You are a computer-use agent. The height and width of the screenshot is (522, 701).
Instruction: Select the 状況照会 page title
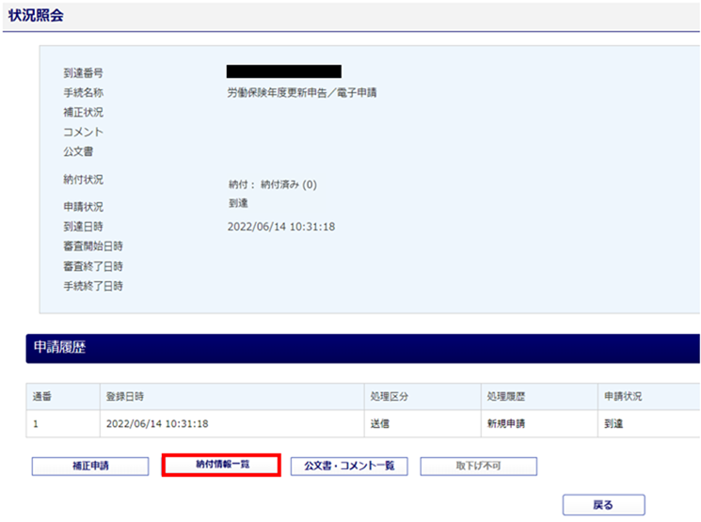(36, 16)
